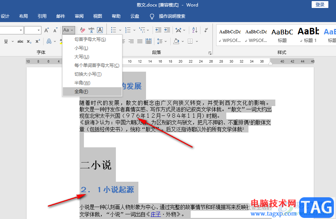The width and height of the screenshot is (336, 219).
Task: Click the lightbulb Tell Me icon
Action: click(152, 16)
